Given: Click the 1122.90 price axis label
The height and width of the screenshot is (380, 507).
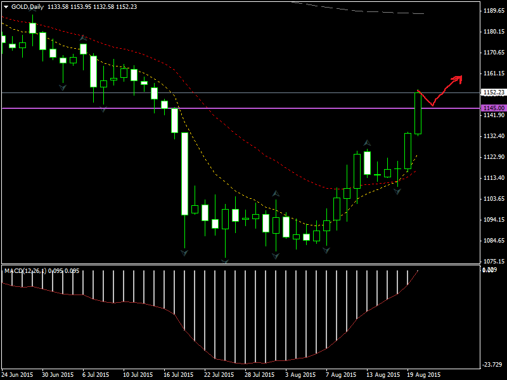Looking at the screenshot, I should click(x=494, y=156).
